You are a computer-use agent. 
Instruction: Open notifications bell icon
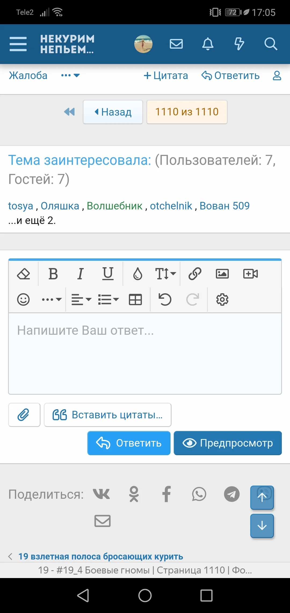pos(208,44)
